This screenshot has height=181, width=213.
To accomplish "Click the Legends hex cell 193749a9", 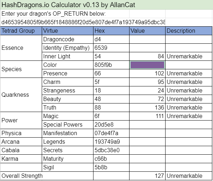I will tap(111, 142).
